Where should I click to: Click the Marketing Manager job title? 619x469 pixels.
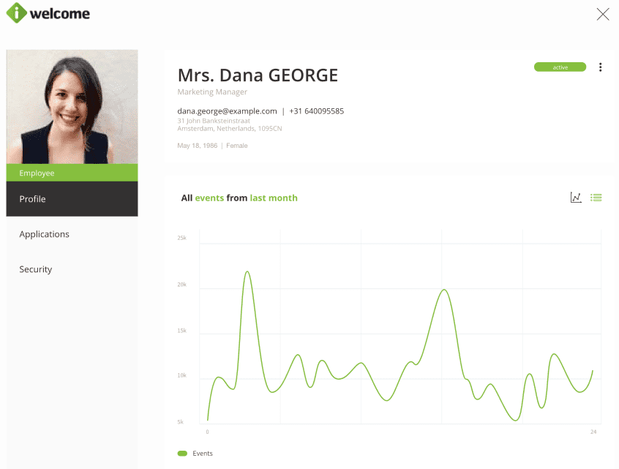click(x=212, y=92)
